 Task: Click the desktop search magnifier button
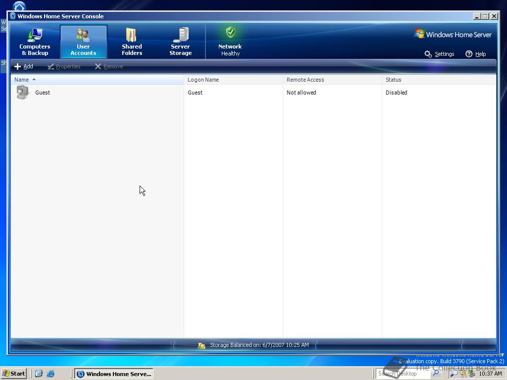436,373
